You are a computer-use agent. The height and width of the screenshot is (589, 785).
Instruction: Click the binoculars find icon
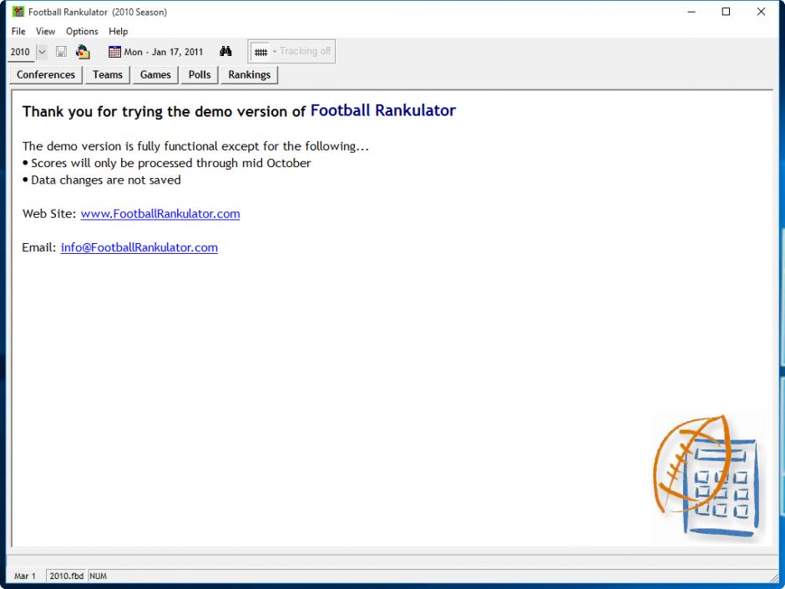click(x=225, y=51)
